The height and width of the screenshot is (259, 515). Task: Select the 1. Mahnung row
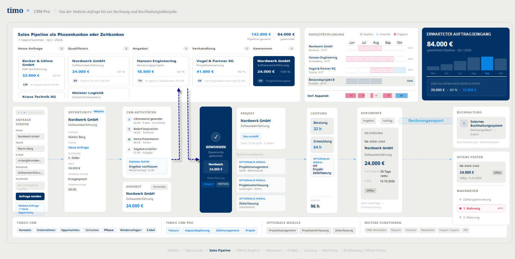[481, 208]
